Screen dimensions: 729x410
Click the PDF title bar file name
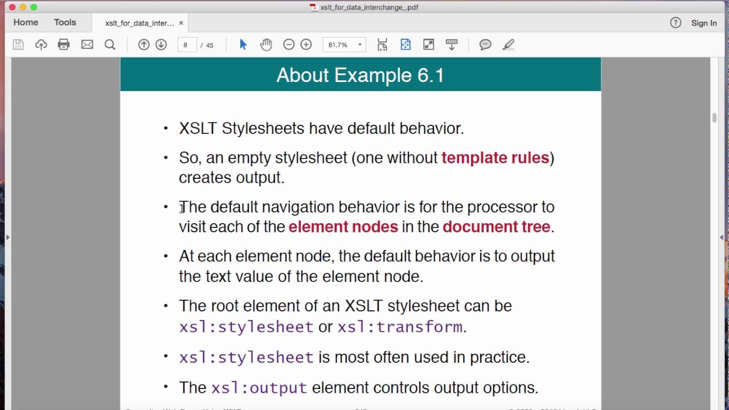tap(369, 7)
